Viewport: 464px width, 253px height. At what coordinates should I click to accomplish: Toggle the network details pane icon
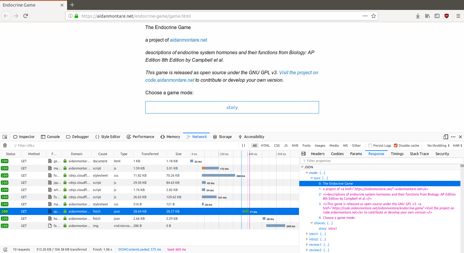click(303, 154)
